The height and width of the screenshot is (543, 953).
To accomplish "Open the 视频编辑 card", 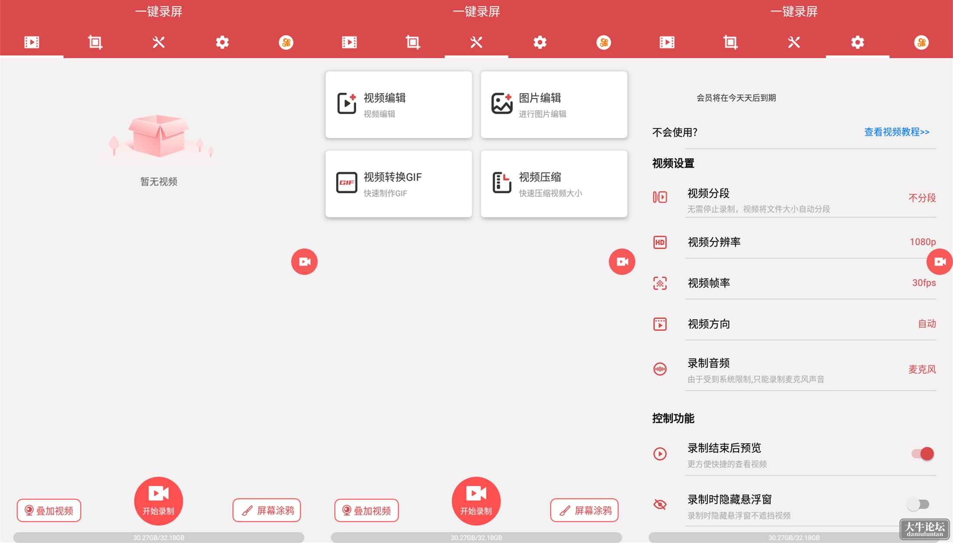I will click(x=399, y=105).
